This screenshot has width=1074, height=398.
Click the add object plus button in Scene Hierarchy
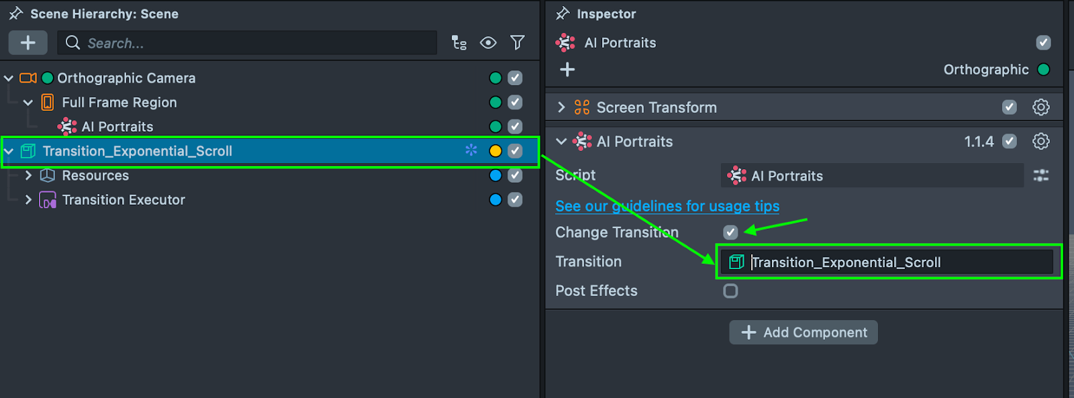[28, 43]
